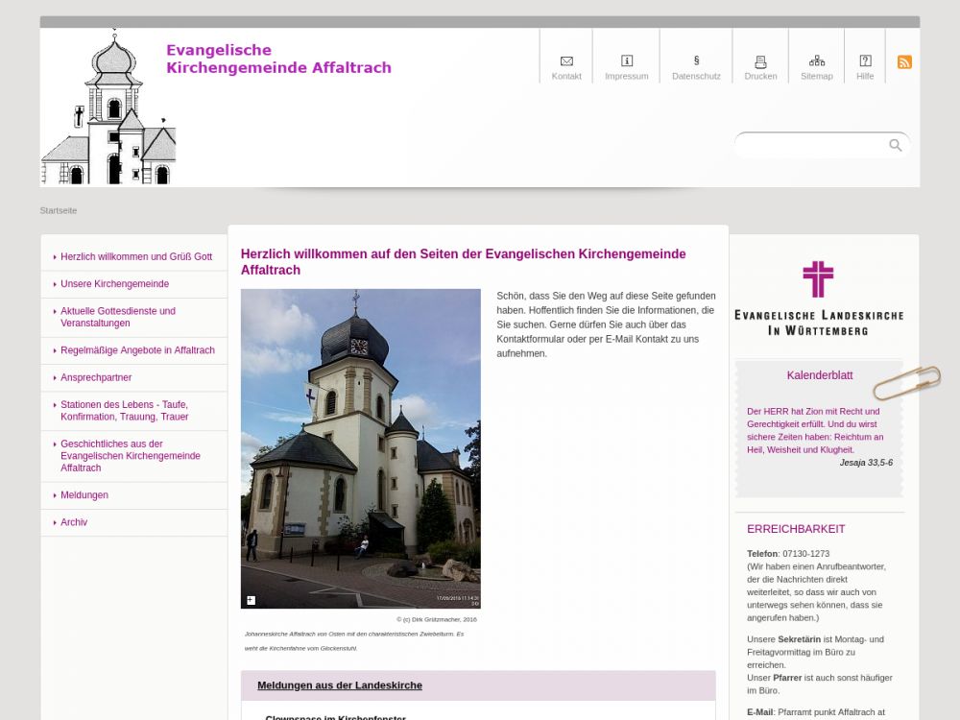Click the search magnifier icon
This screenshot has width=960, height=720.
pos(896,145)
